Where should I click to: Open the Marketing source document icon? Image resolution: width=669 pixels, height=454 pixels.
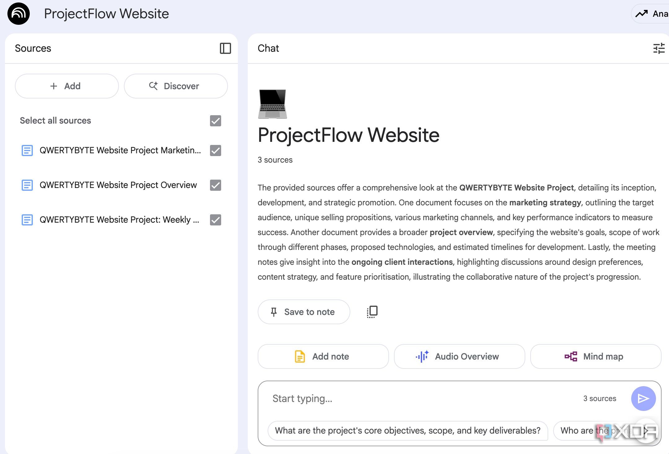click(x=27, y=151)
